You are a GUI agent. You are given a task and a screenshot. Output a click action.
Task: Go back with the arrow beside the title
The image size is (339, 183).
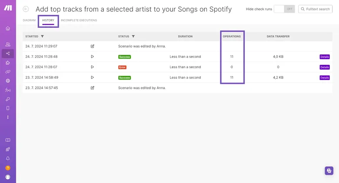coord(26,9)
